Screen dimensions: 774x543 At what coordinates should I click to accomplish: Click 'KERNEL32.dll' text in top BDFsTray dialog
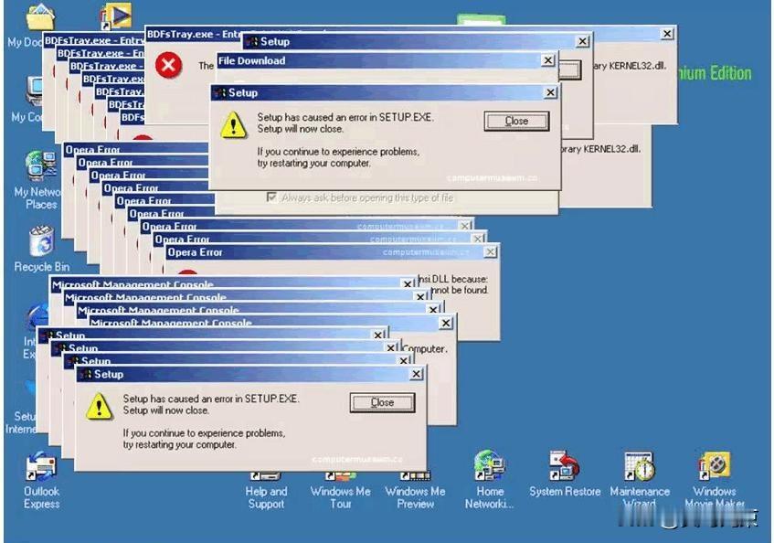point(637,66)
